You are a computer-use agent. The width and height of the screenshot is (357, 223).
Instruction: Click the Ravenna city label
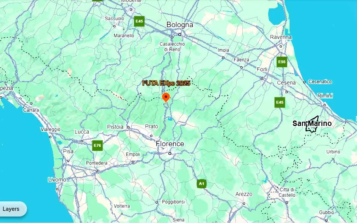(280, 37)
